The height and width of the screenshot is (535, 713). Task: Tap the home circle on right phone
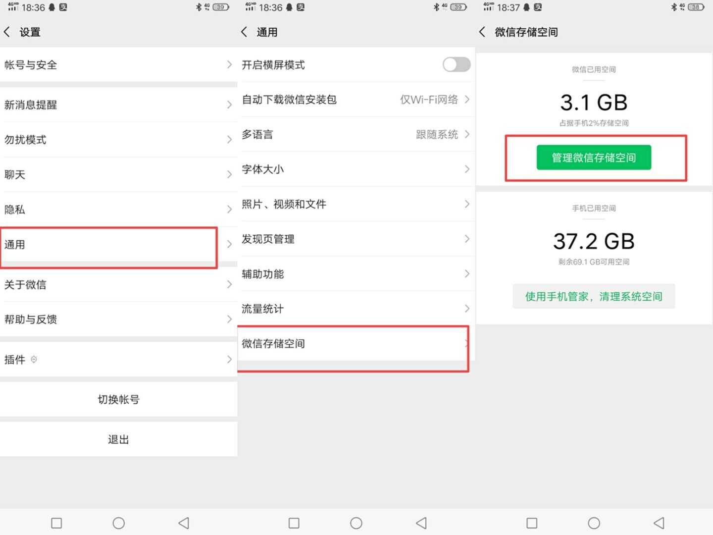tap(594, 523)
